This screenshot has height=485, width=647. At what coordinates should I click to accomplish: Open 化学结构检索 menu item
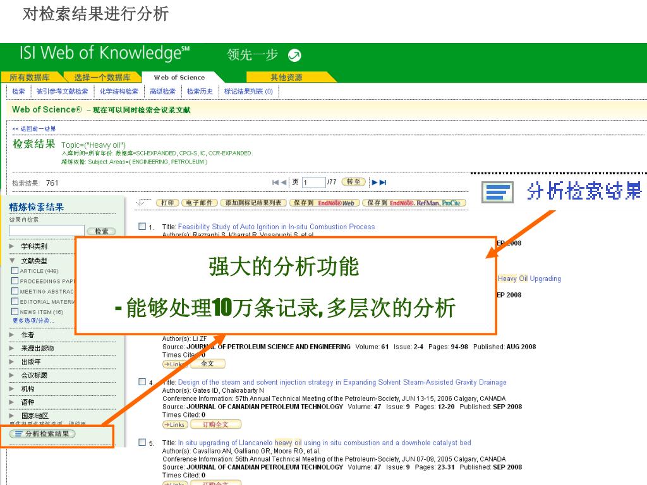pyautogui.click(x=119, y=92)
